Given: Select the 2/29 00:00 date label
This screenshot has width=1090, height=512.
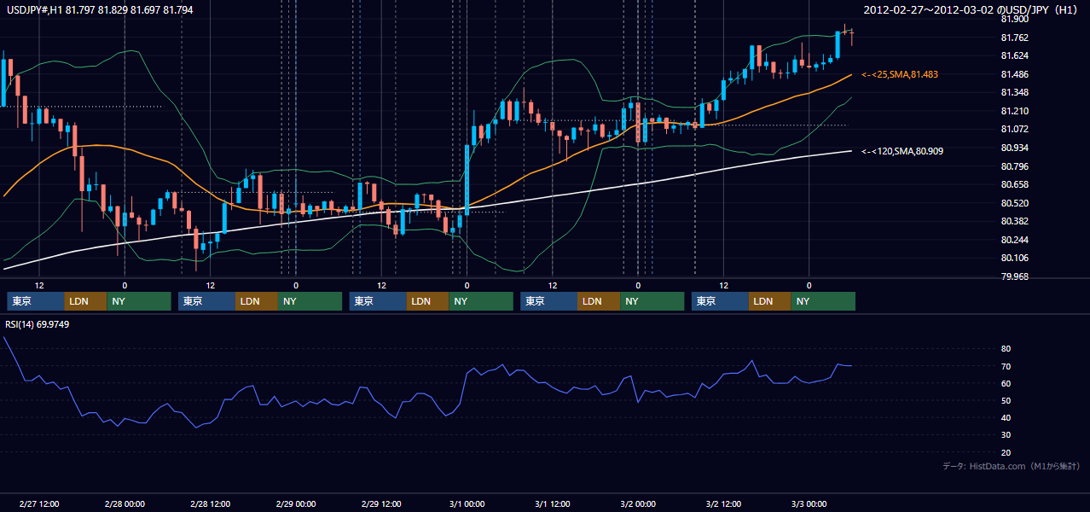Looking at the screenshot, I should [296, 503].
